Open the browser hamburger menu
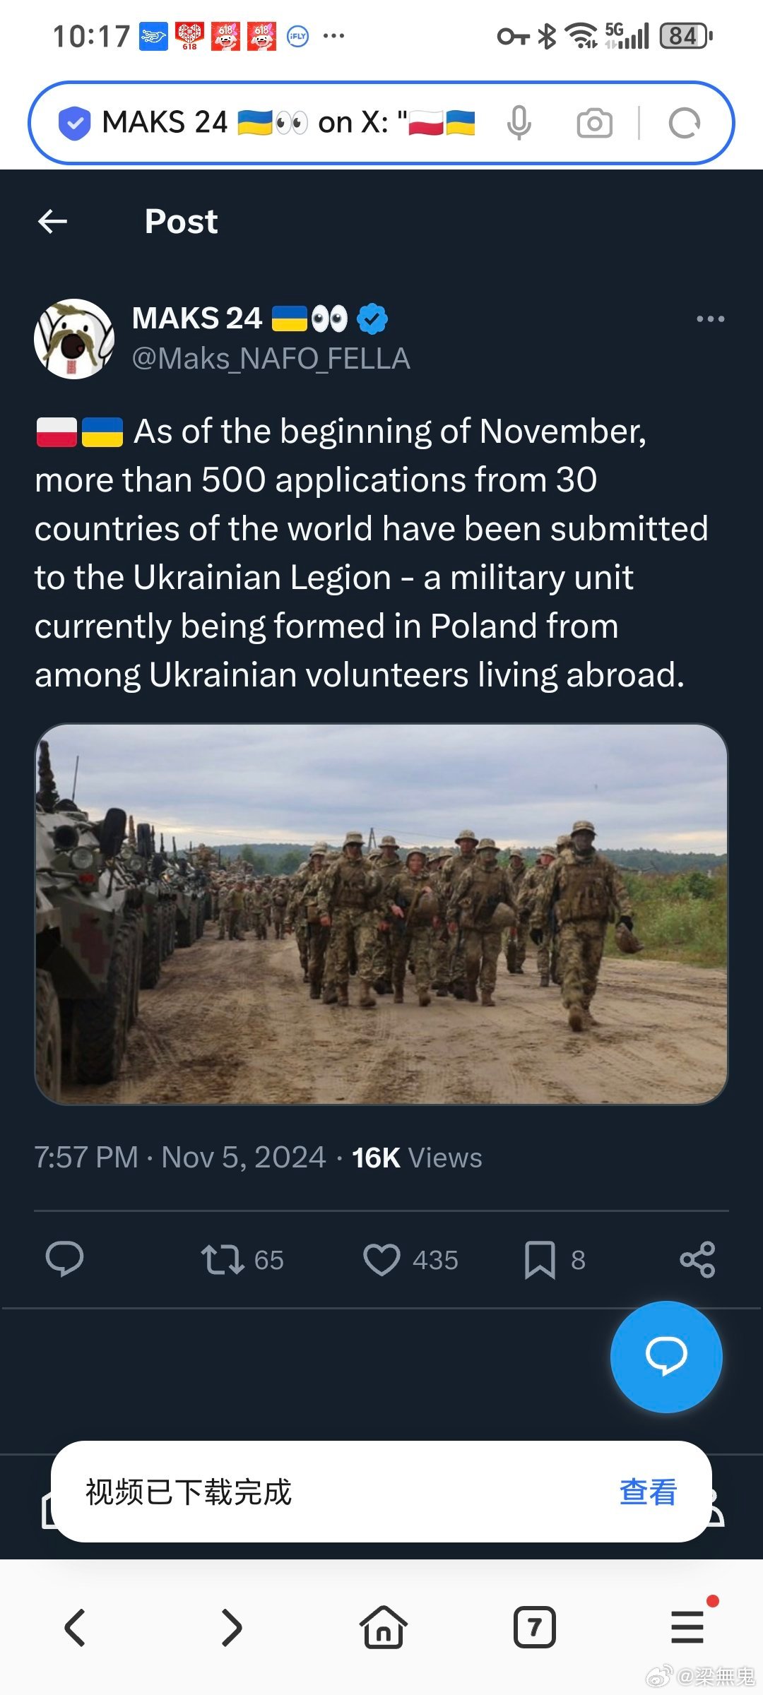The image size is (763, 1695). tap(687, 1627)
